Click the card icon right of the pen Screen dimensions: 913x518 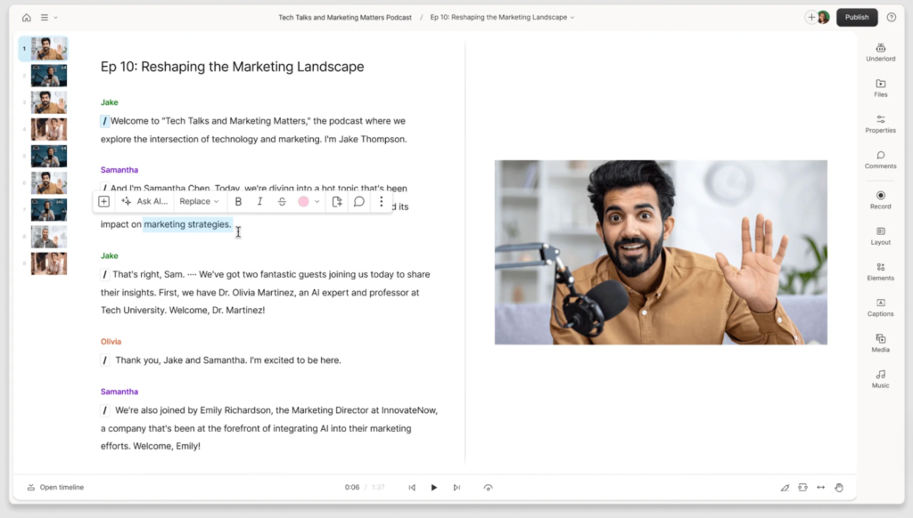click(803, 487)
